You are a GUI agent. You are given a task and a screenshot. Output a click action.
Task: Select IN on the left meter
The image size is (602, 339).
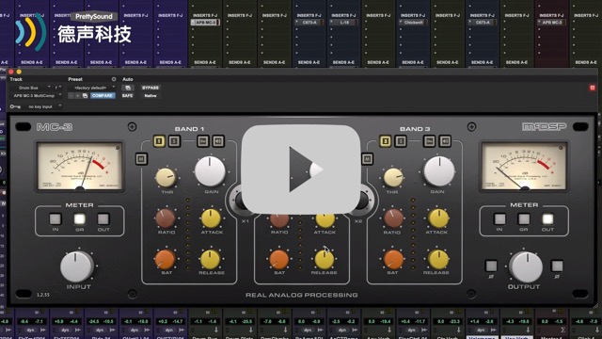[x=55, y=219]
